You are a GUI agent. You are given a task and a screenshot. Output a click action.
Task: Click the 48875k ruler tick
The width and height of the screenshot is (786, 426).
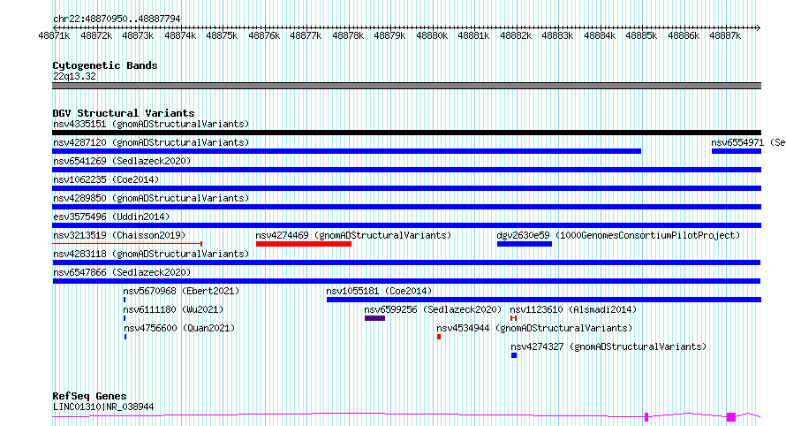pos(222,35)
